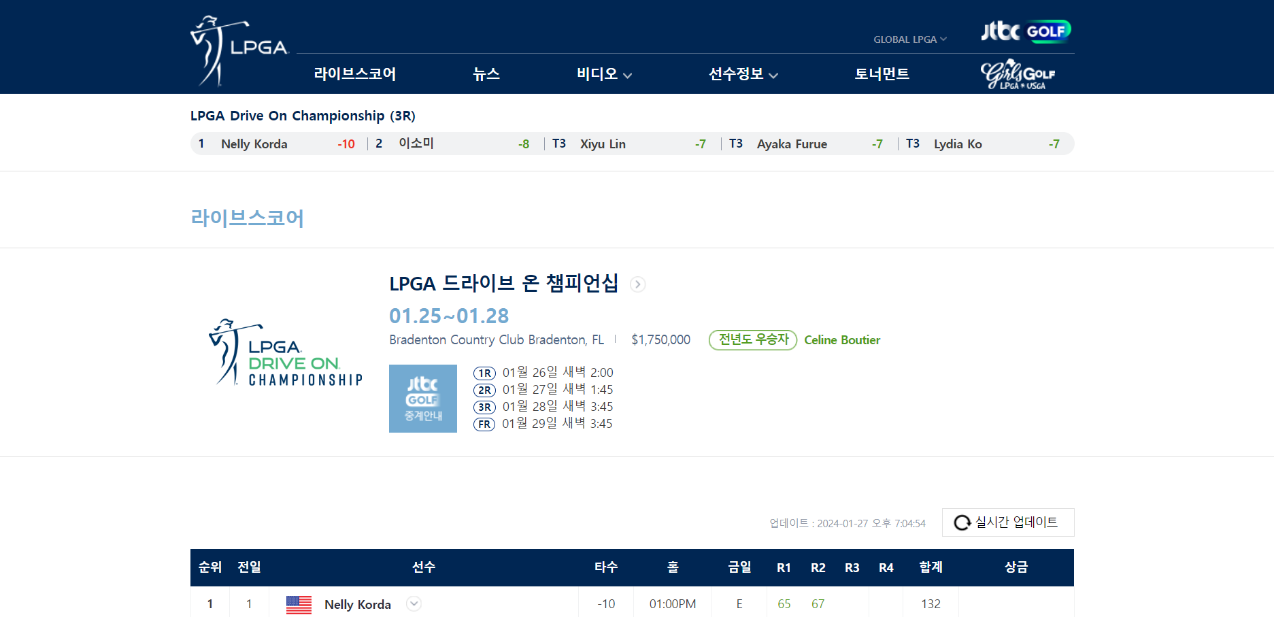Open the 토너먼트 menu item
Screen dimensions: 1274x617
click(882, 74)
